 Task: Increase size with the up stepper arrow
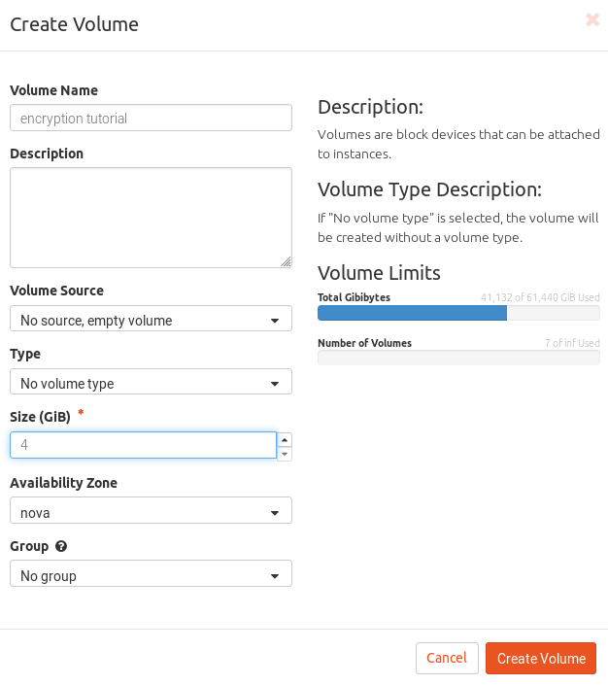click(285, 439)
